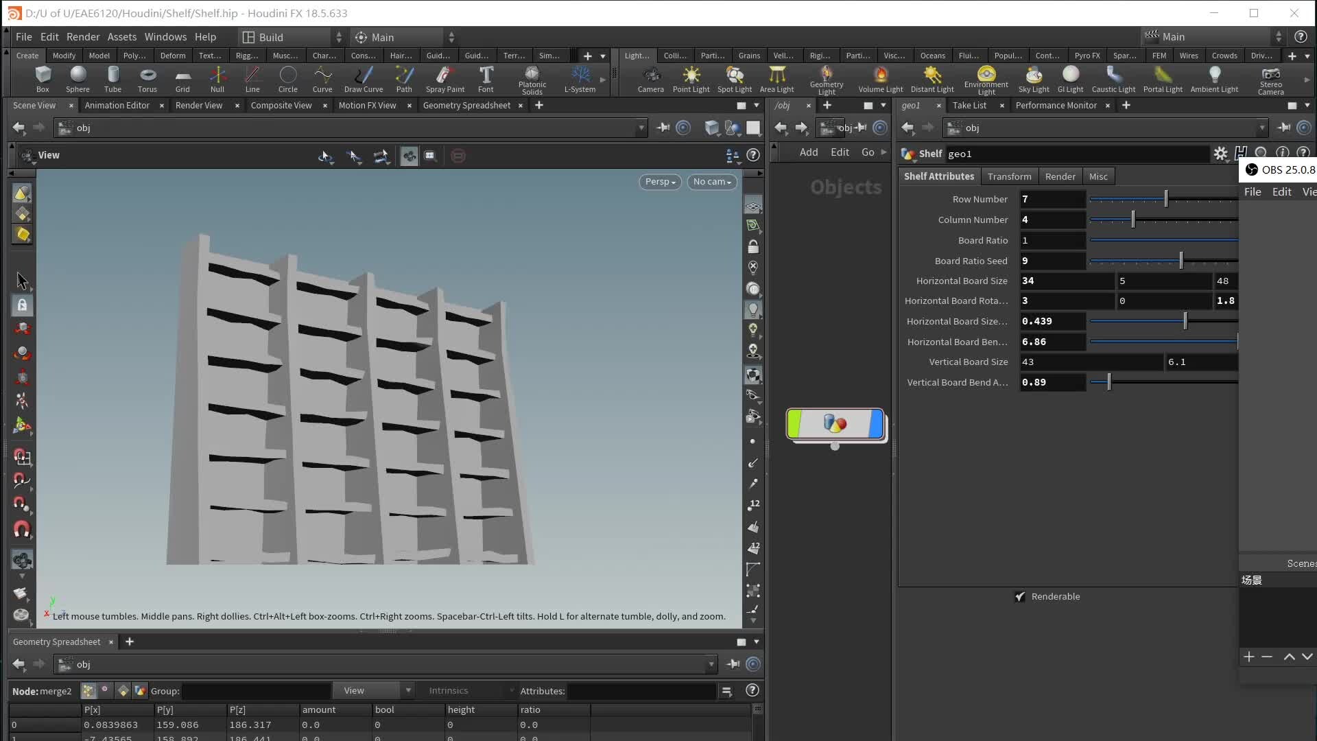The height and width of the screenshot is (741, 1317).
Task: Expand the obj path dropdown
Action: [x=640, y=128]
